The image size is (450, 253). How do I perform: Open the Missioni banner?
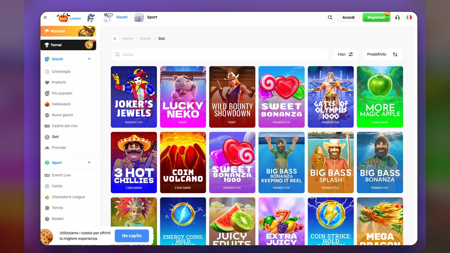[68, 31]
